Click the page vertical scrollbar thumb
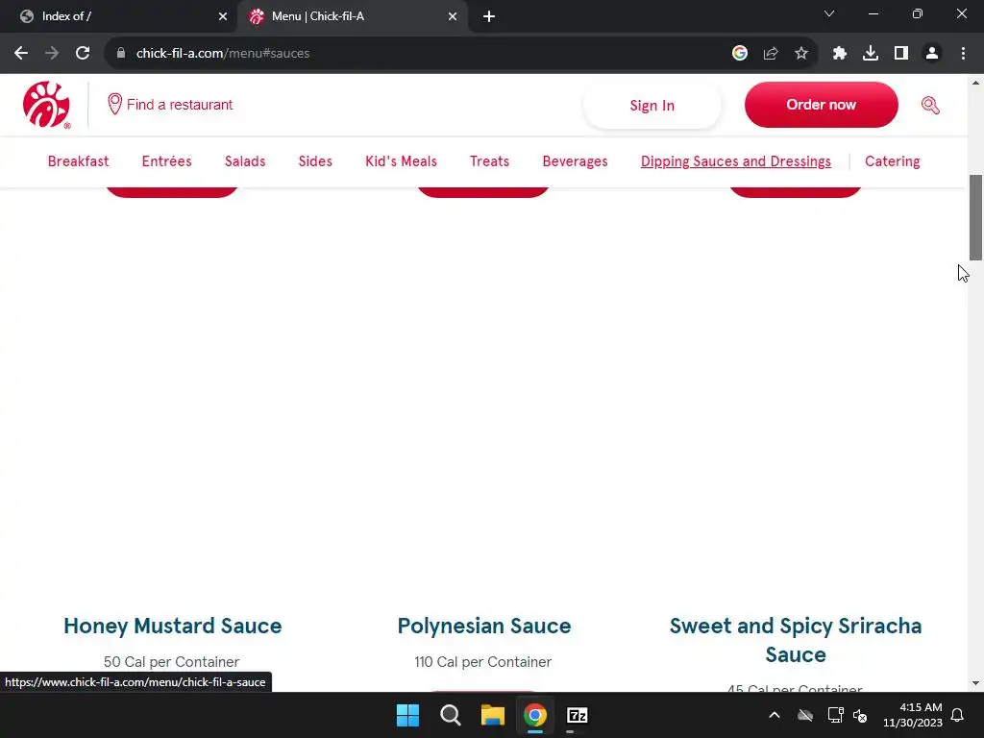 pos(975,217)
